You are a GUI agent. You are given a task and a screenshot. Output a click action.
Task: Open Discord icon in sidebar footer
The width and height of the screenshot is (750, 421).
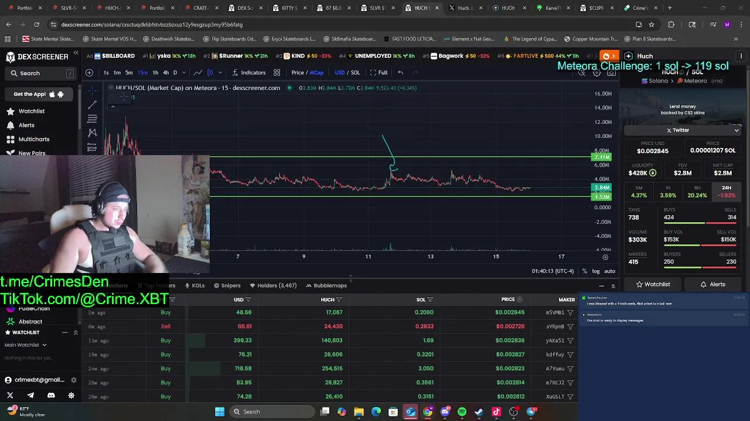[x=51, y=395]
